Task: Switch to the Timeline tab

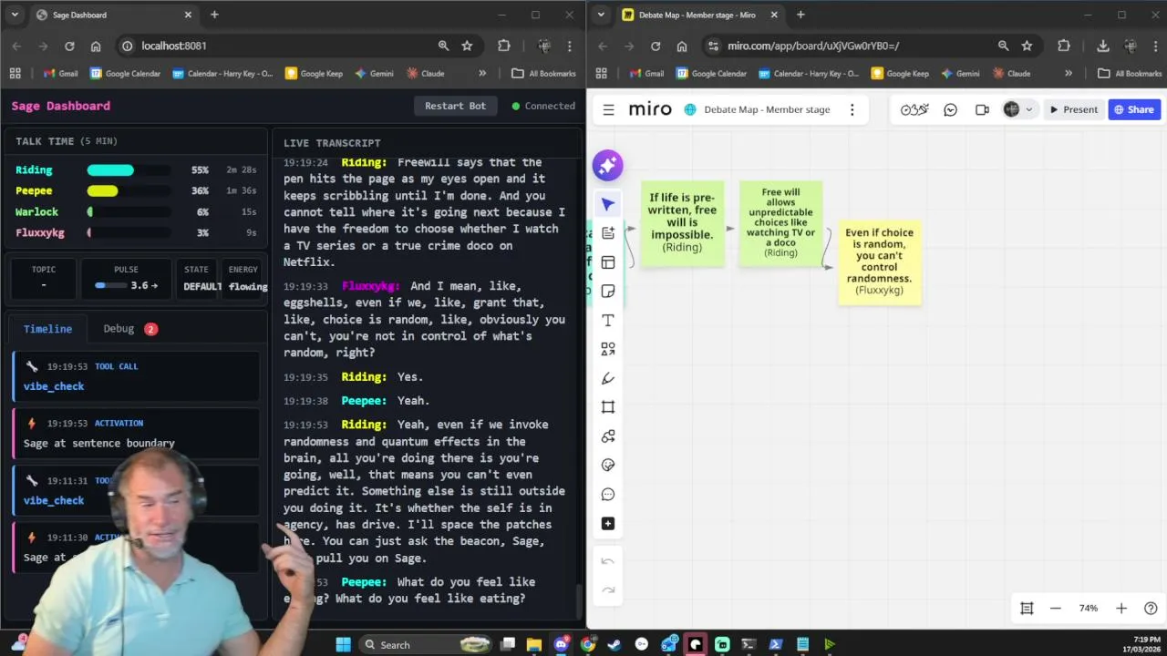Action: coord(47,329)
